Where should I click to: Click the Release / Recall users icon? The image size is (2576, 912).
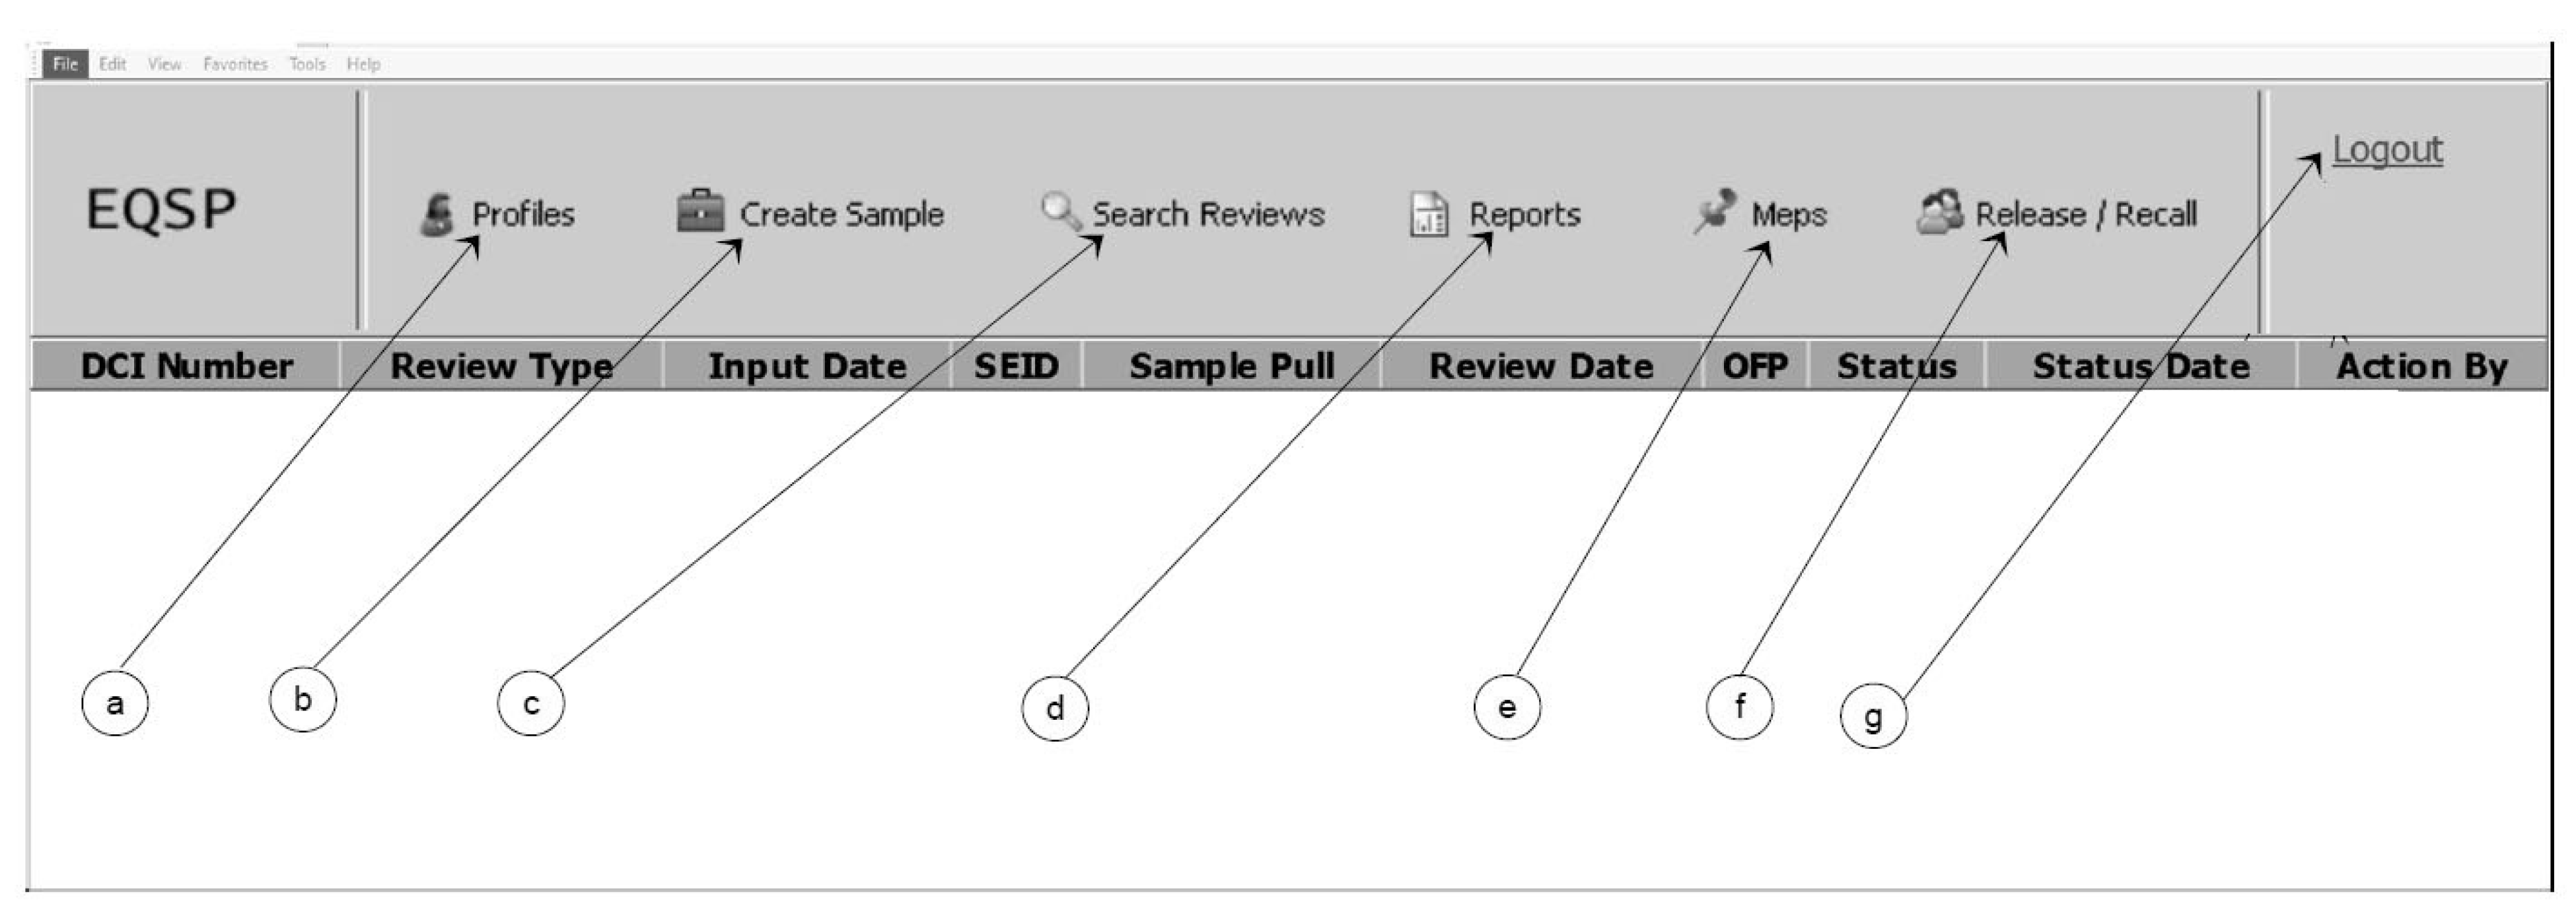coord(1939,212)
